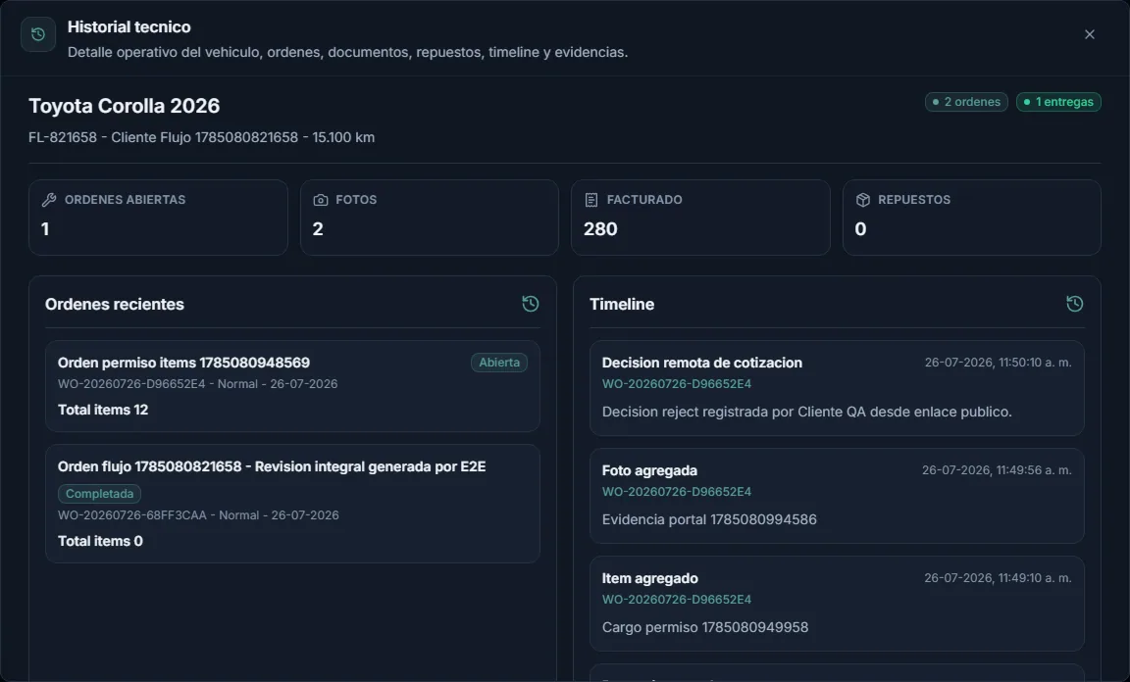Image resolution: width=1130 pixels, height=682 pixels.
Task: Click the Toyota Corolla 2026 vehicle title
Action: click(124, 106)
